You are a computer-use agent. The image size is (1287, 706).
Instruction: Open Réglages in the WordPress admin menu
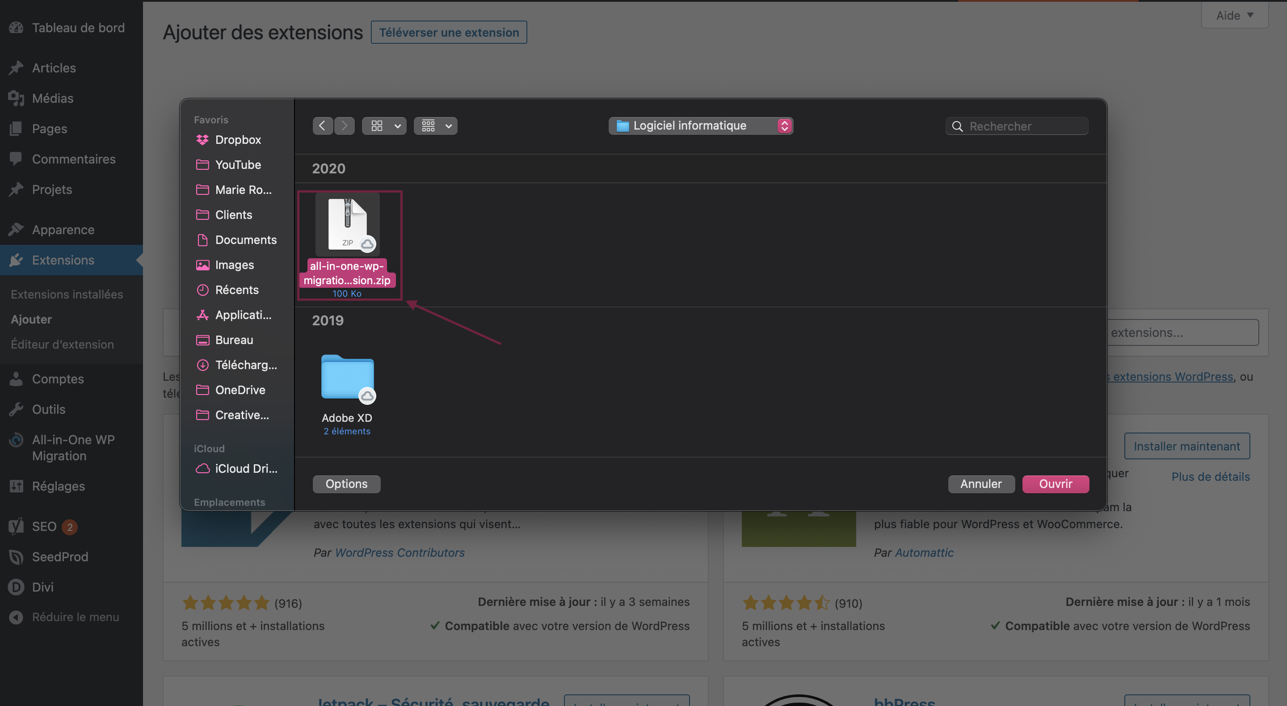tap(71, 486)
